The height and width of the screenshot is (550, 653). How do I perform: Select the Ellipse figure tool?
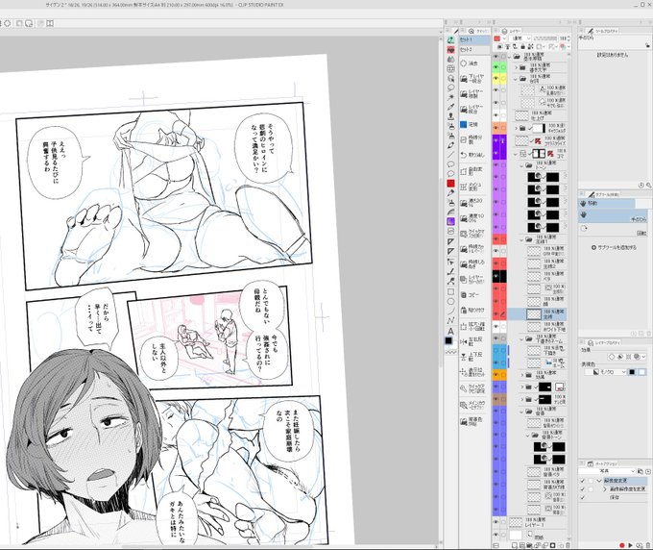point(450,302)
